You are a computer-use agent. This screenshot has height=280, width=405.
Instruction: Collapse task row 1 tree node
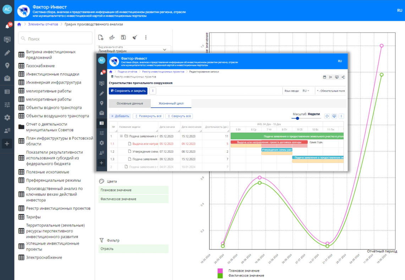[x=121, y=136]
